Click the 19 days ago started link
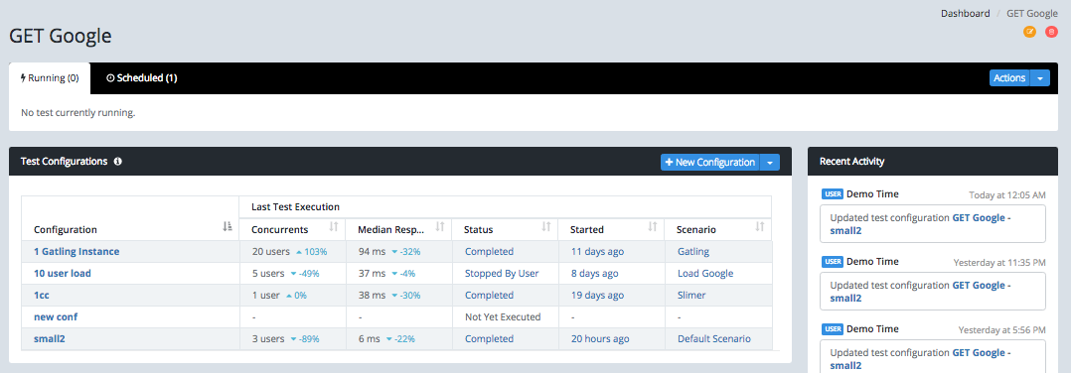Viewport: 1071px width, 373px height. tap(597, 296)
